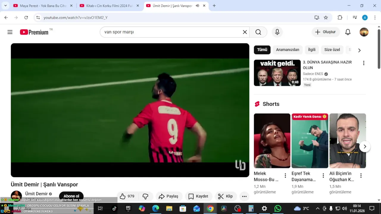
Task: Select the Aramanızdan filter chip
Action: point(288,50)
